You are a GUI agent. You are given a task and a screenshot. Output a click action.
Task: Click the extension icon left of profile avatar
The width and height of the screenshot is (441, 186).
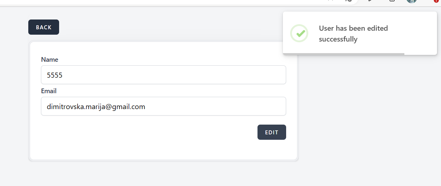(x=392, y=1)
